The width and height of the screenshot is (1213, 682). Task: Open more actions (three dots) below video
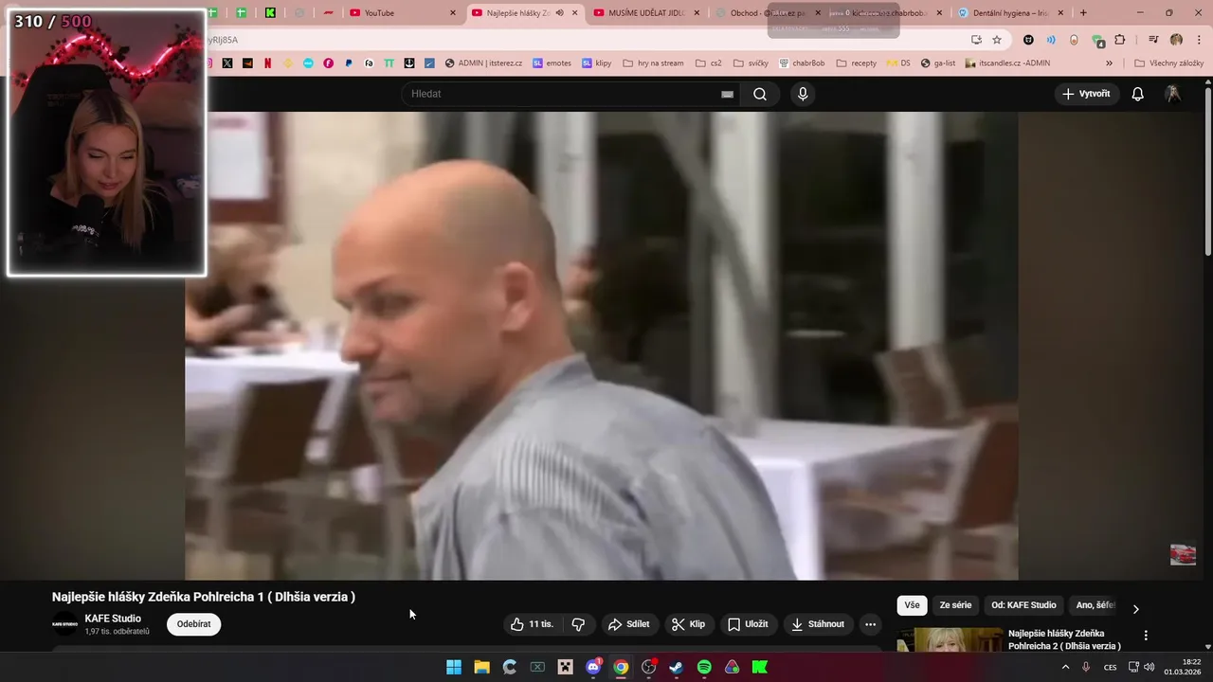tap(870, 624)
